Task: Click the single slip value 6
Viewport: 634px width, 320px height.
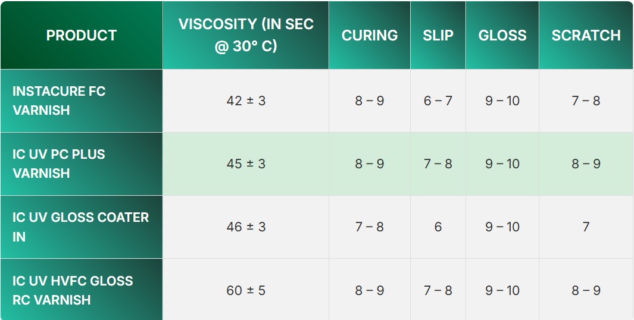Action: point(438,227)
